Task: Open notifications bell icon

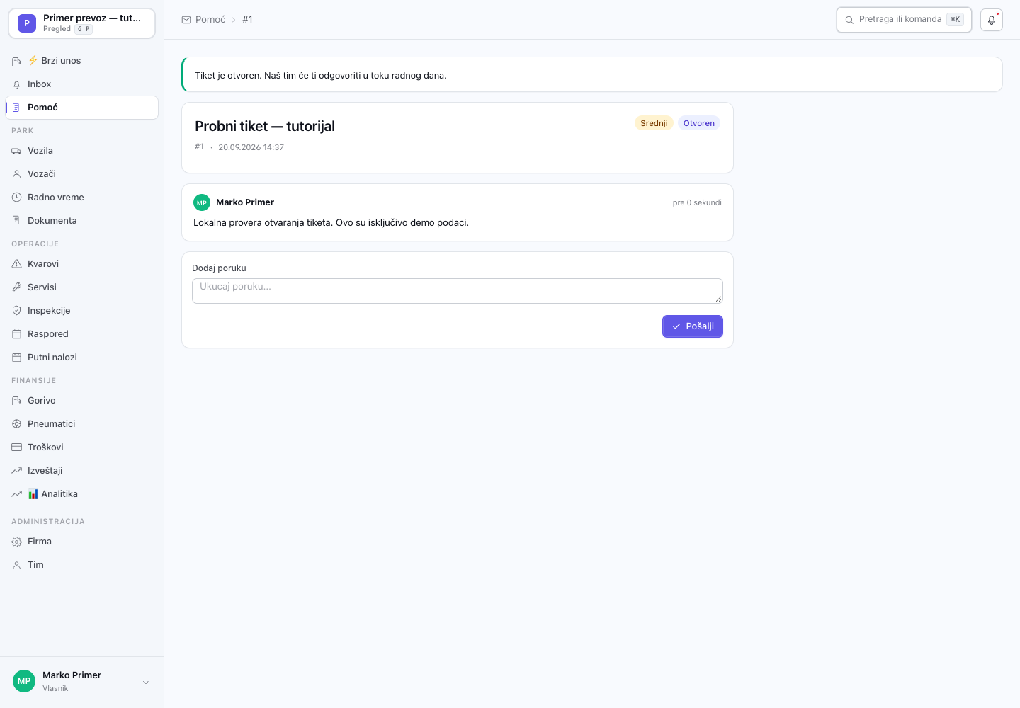Action: [x=992, y=20]
